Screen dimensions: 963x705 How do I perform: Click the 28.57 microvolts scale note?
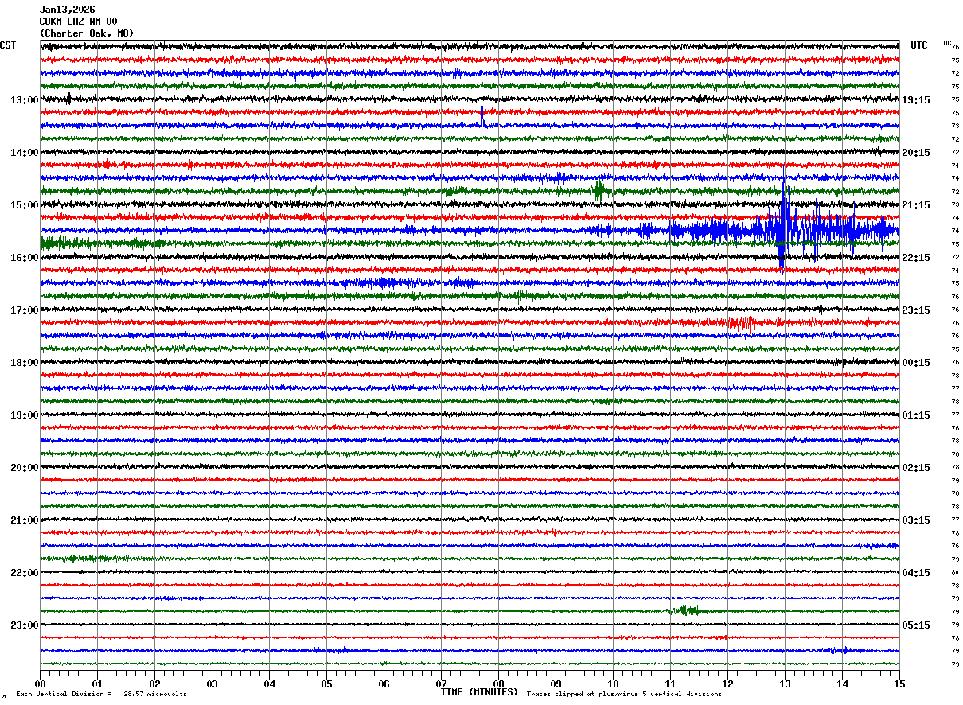[x=155, y=695]
